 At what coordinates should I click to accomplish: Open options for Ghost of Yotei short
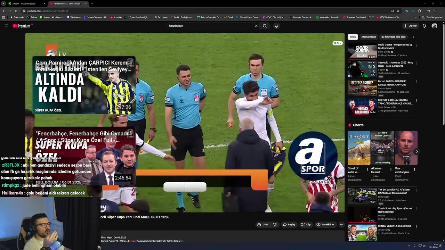pyautogui.click(x=367, y=170)
